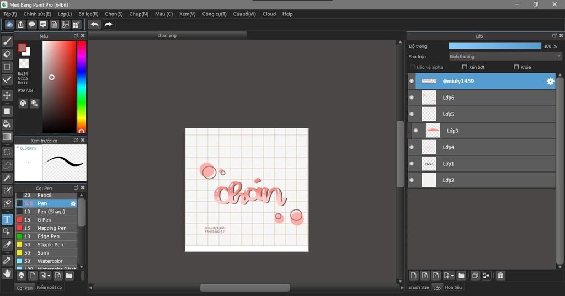Select the Divide tool knife icon
The height and width of the screenshot is (296, 565).
point(7,245)
